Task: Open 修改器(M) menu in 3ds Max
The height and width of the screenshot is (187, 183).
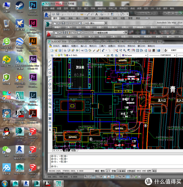Action: tap(113, 27)
